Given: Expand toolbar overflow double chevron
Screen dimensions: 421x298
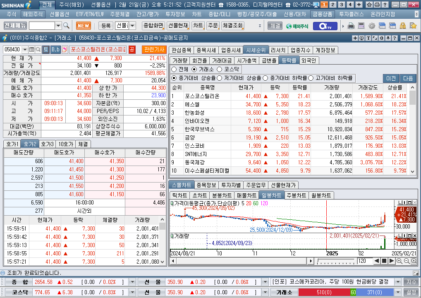Looking at the screenshot, I should [260, 26].
